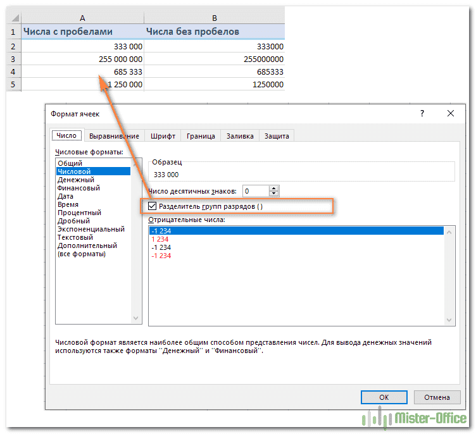Click the decimal places input field
Viewport: 476px width, 434px height.
tap(254, 191)
